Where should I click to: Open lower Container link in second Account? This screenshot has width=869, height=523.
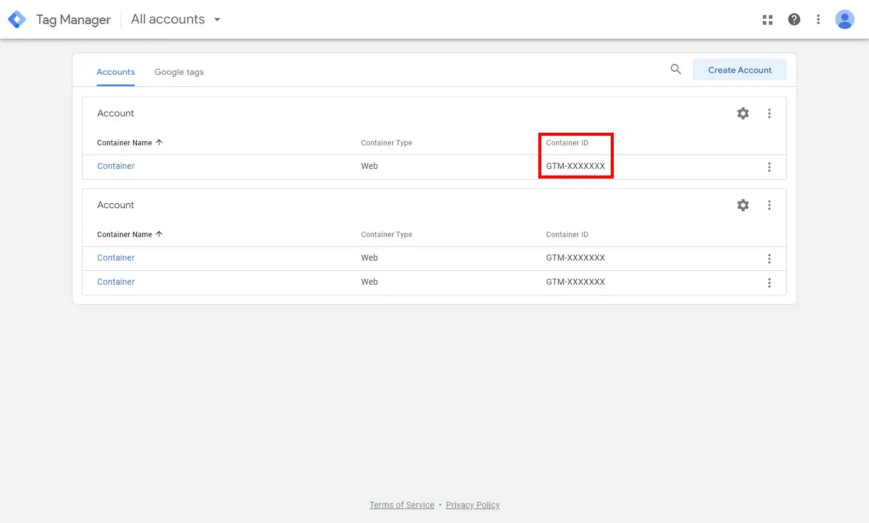(x=116, y=282)
